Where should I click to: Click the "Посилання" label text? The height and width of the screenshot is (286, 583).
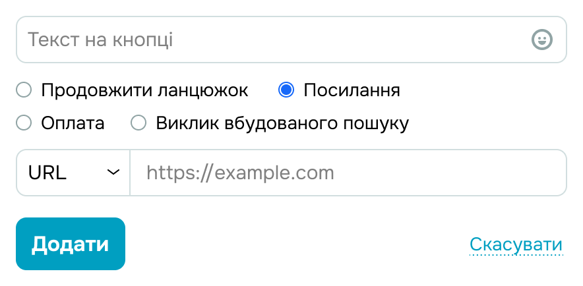(352, 90)
